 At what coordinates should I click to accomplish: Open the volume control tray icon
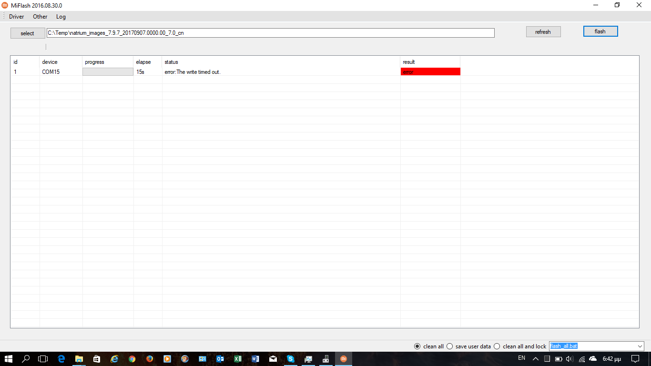(569, 359)
